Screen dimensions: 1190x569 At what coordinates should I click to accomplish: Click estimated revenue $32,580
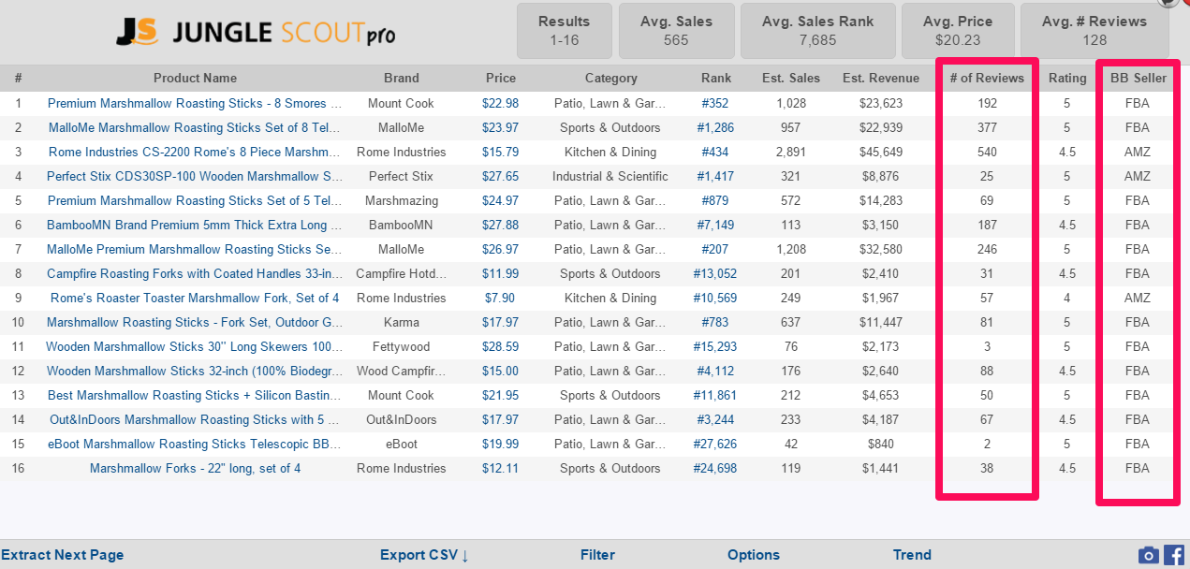(x=881, y=249)
